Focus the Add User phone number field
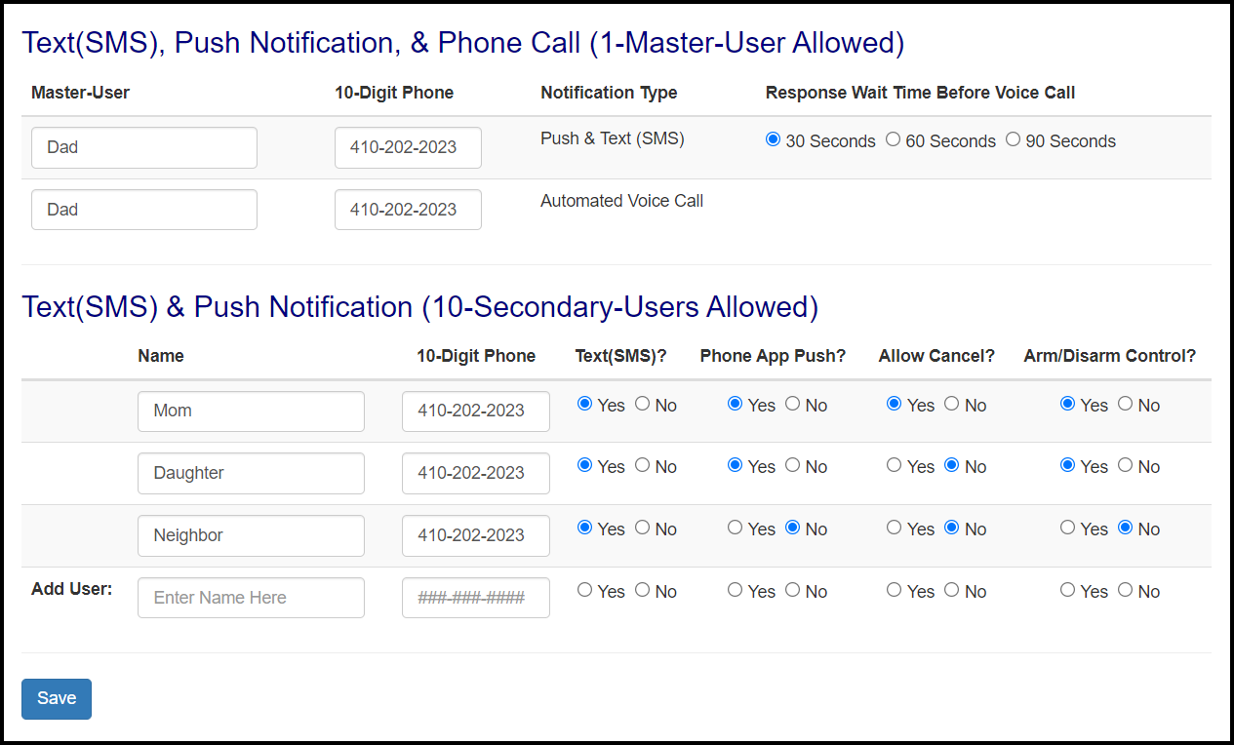1234x745 pixels. click(475, 598)
